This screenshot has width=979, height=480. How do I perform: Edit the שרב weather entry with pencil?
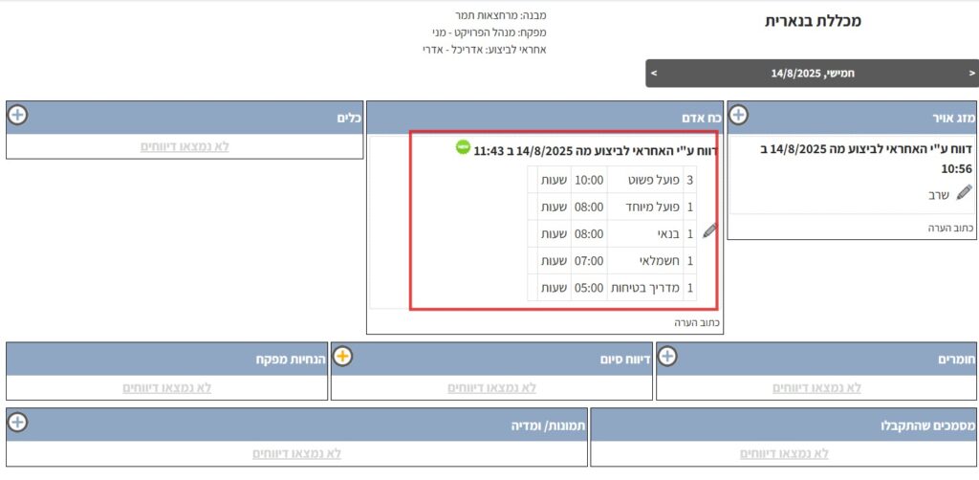(937, 194)
